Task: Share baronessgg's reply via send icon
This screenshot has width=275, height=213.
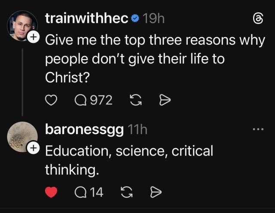Action: pyautogui.click(x=156, y=193)
